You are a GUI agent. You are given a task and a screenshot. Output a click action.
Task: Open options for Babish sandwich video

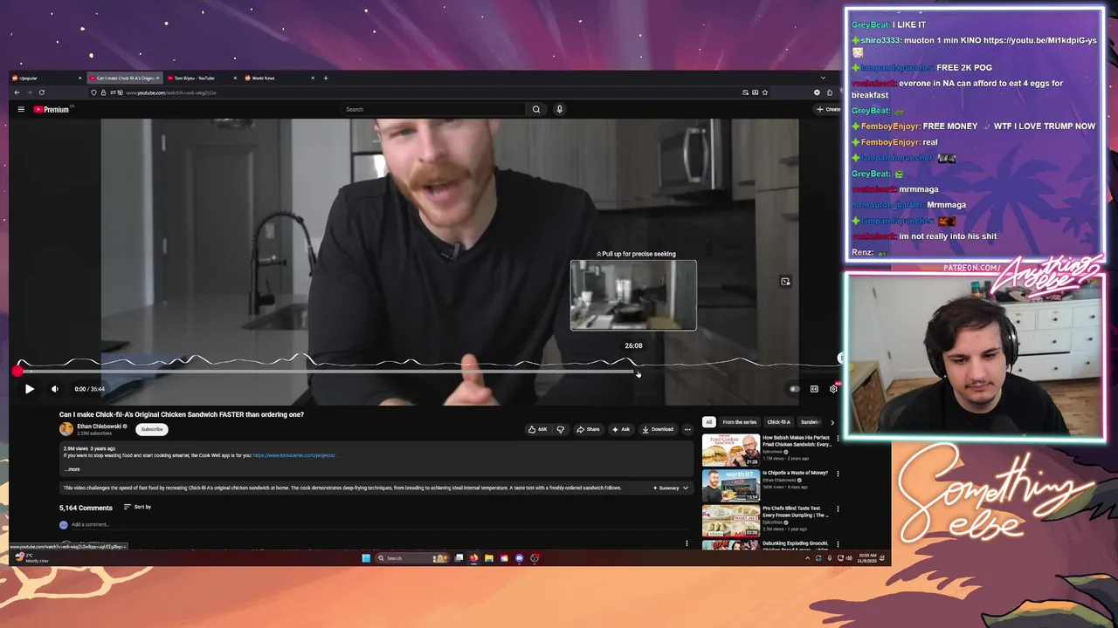coord(838,439)
